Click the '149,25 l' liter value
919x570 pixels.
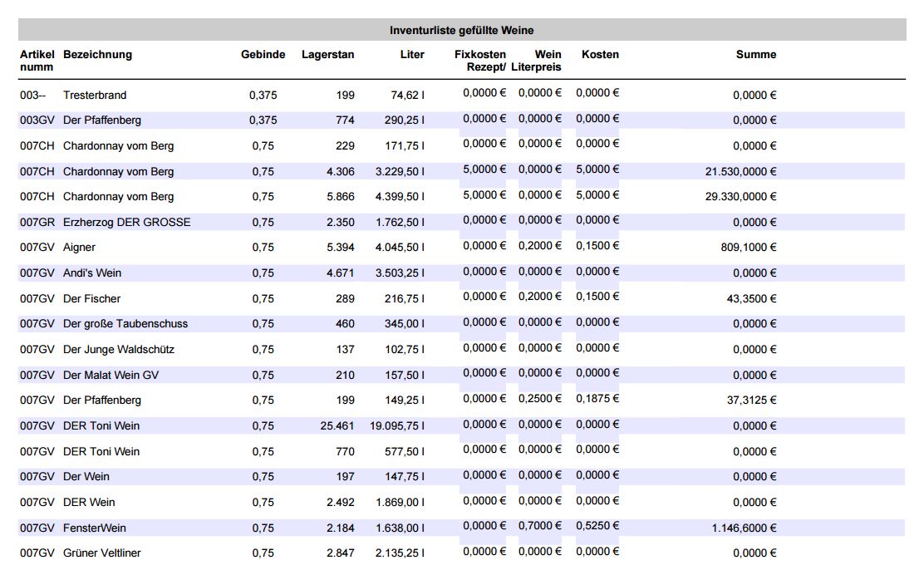click(x=405, y=400)
